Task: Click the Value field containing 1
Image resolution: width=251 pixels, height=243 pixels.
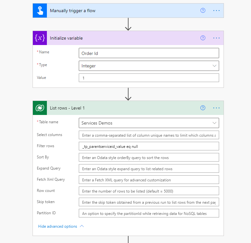Action: 149,78
